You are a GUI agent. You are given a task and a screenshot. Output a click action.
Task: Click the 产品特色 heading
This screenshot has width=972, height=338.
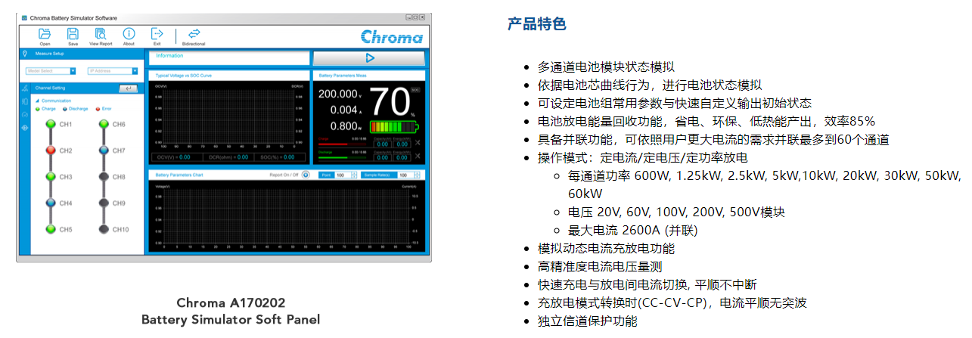(536, 23)
